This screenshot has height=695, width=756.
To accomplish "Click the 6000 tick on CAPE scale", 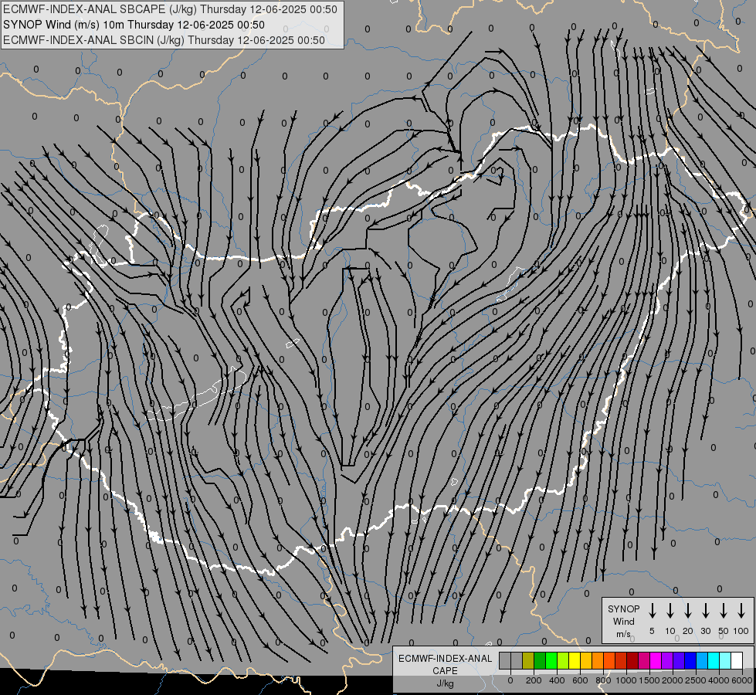I will (x=741, y=680).
